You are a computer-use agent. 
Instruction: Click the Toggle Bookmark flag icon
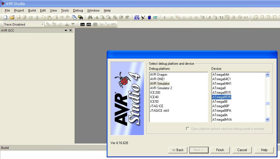tap(96, 17)
